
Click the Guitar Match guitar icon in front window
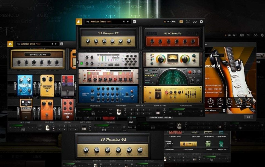coord(119,112)
